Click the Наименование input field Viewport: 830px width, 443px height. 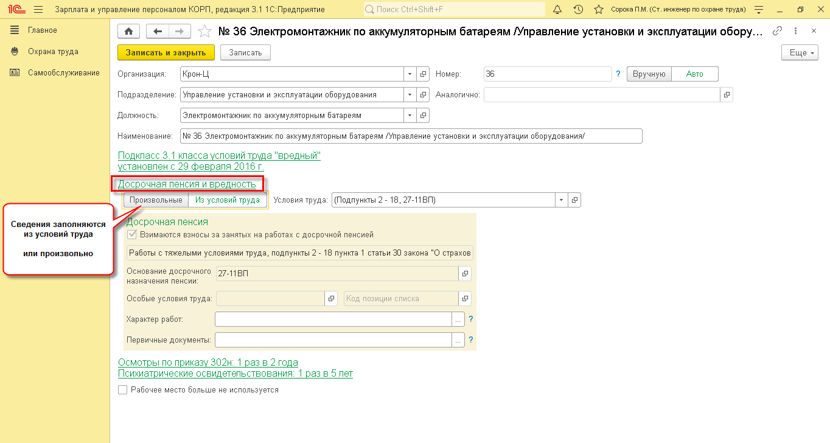pyautogui.click(x=411, y=136)
